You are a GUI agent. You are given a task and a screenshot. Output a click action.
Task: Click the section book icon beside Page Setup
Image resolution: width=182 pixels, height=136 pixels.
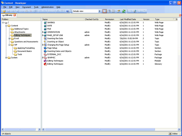point(45,48)
